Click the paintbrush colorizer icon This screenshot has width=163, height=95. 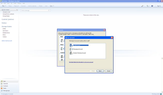coord(142,6)
